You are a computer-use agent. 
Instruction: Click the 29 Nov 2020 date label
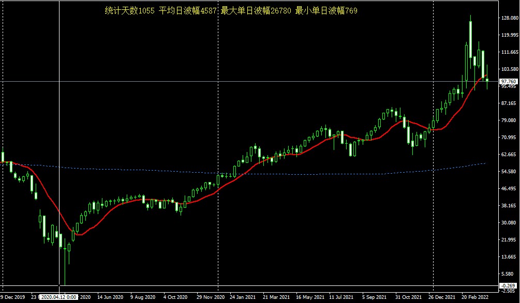(210, 297)
